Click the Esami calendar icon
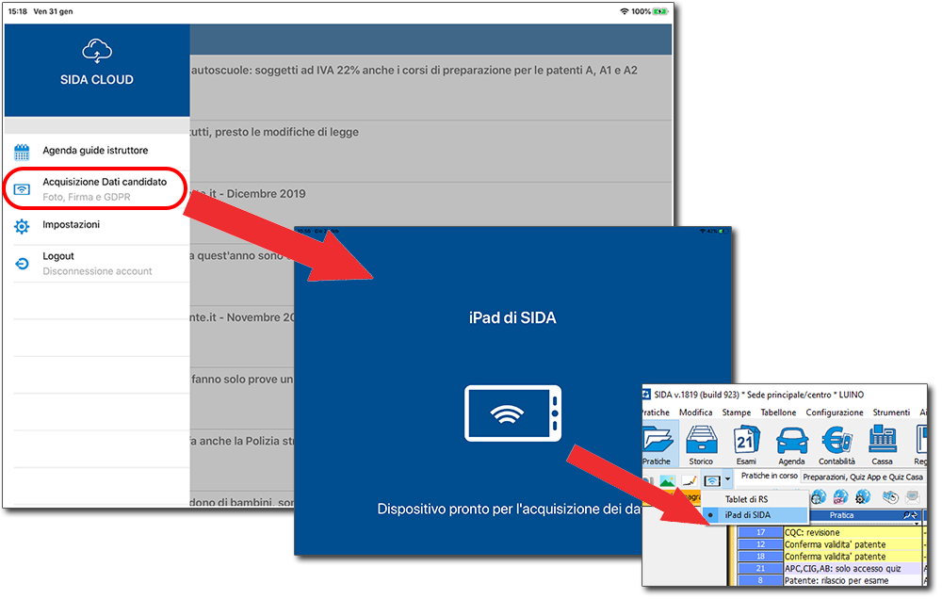The image size is (942, 599). pos(746,445)
